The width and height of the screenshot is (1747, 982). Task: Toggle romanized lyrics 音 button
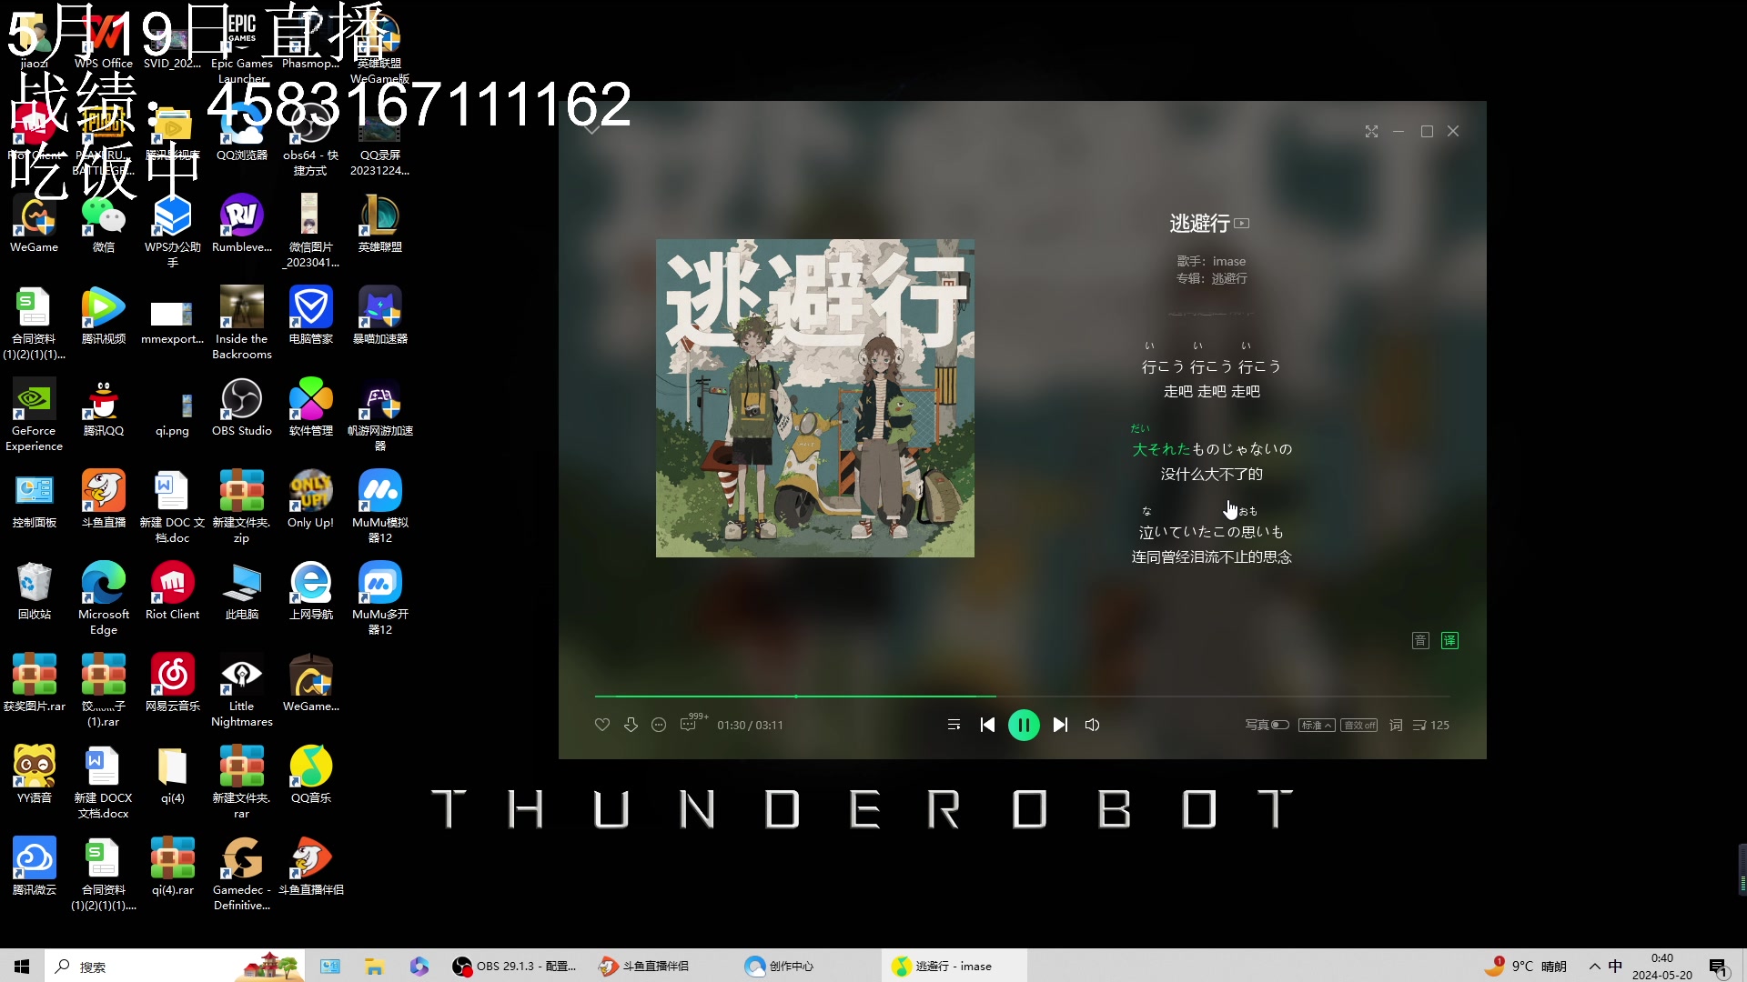pos(1420,641)
